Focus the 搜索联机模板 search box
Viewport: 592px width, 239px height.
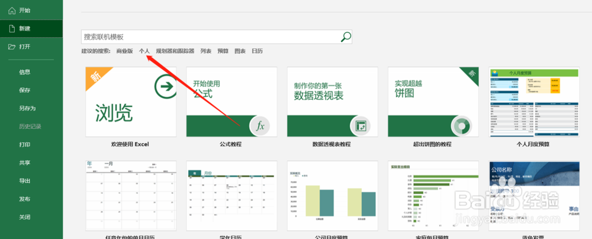pyautogui.click(x=216, y=37)
